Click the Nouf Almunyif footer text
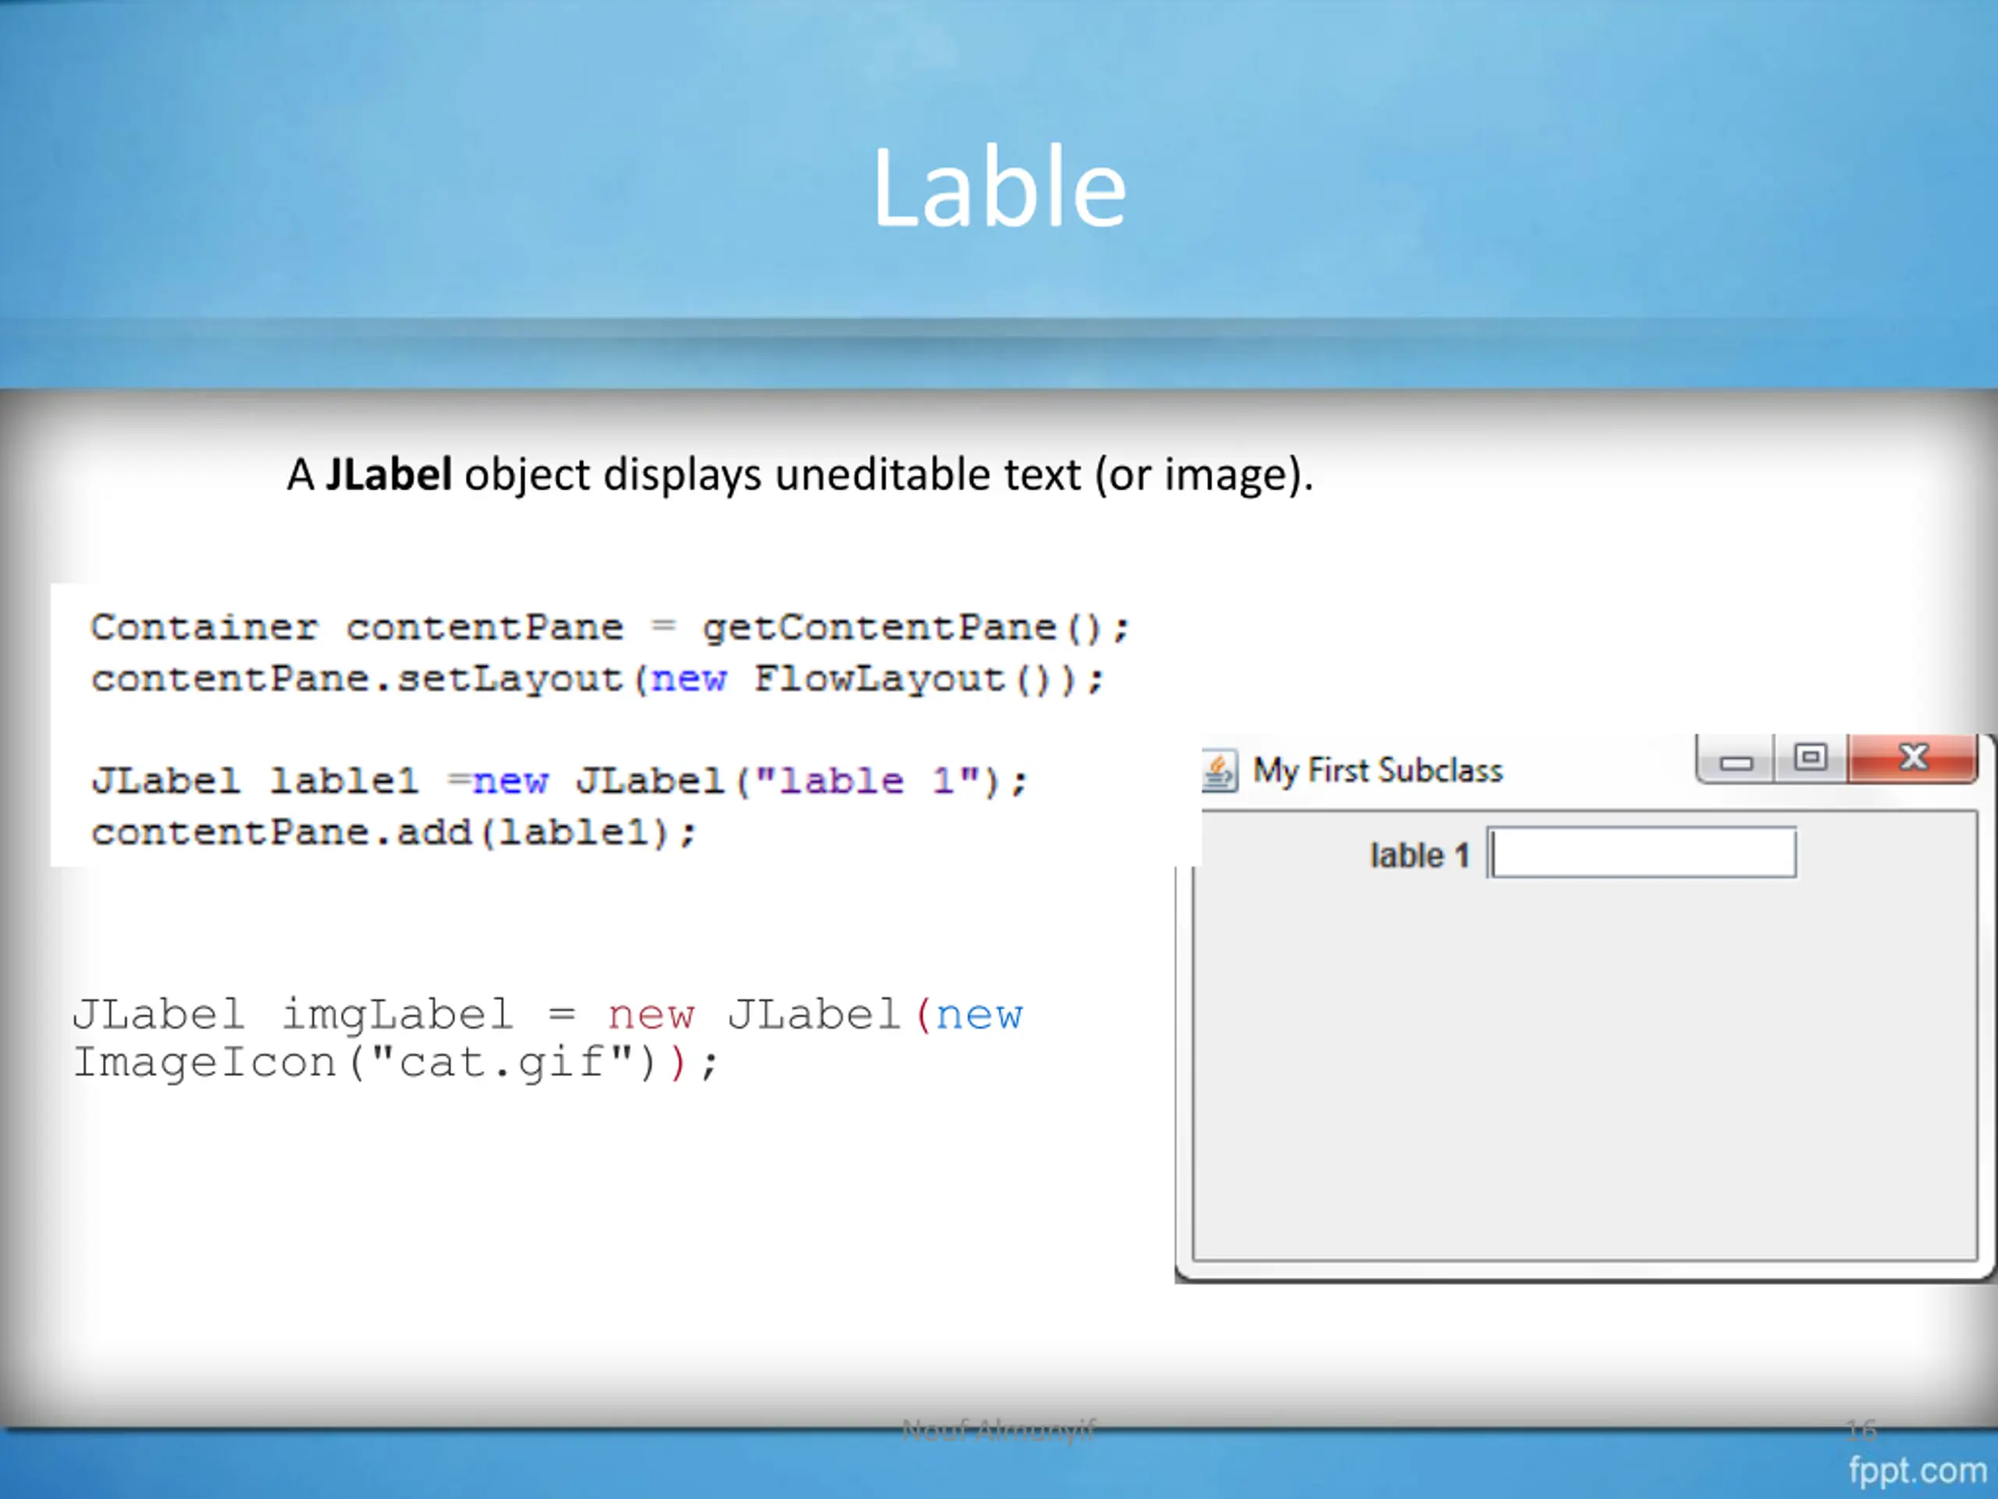Viewport: 1998px width, 1499px height. (998, 1430)
